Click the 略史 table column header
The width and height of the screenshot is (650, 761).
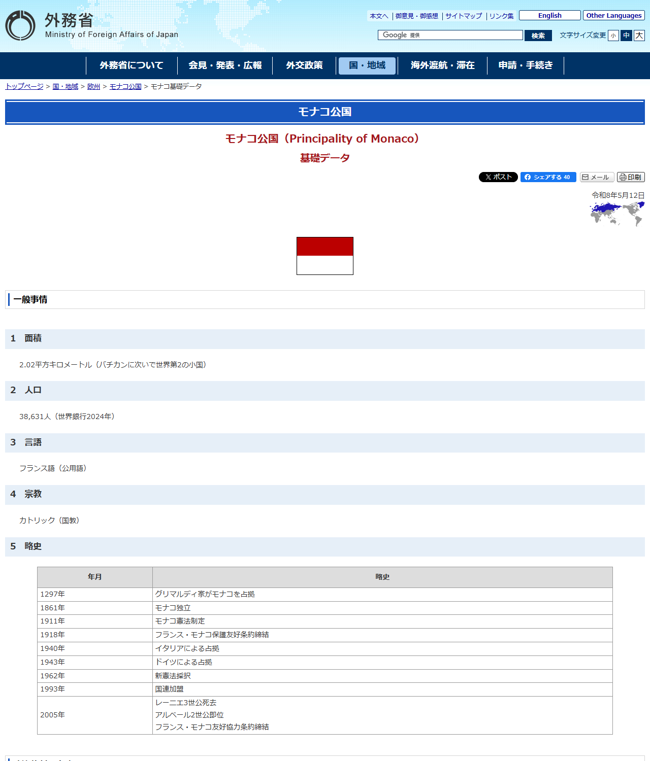382,577
